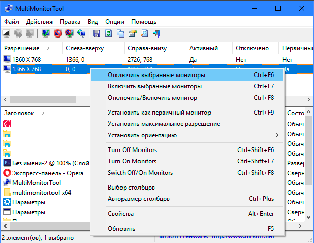This screenshot has width=314, height=243.
Task: Click monitor icon of selected 1366 X 768 row
Action: [7, 69]
